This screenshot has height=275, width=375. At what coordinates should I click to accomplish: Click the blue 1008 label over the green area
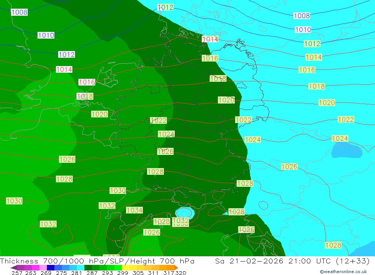(x=19, y=12)
